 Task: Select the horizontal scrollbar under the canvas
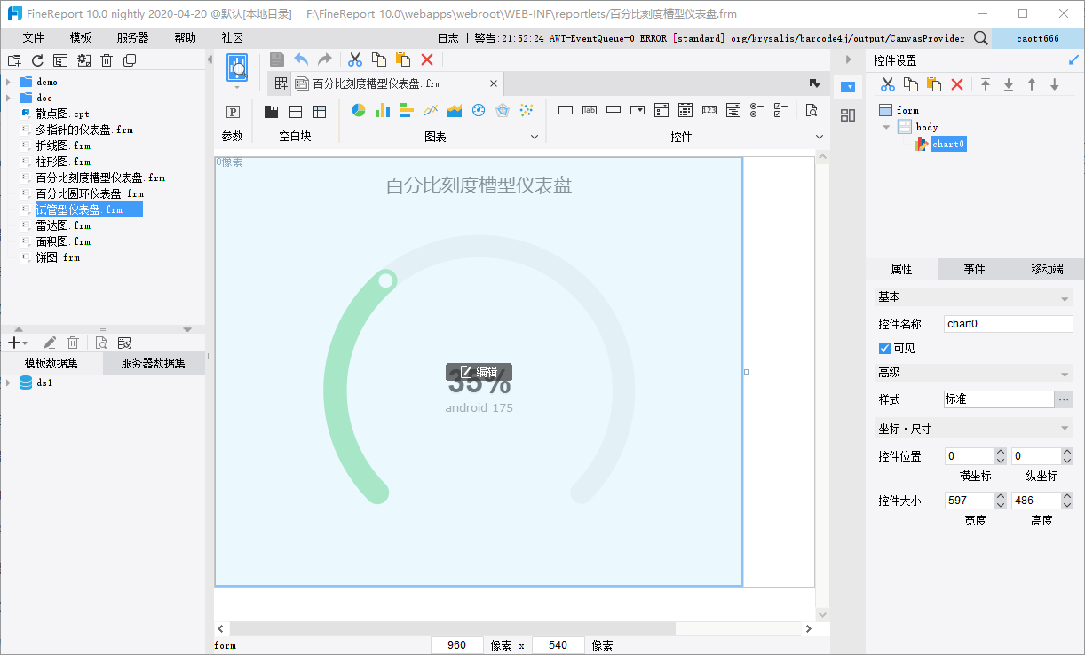coord(452,628)
